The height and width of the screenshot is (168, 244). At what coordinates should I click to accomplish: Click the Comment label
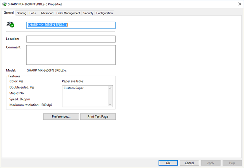(x=14, y=47)
